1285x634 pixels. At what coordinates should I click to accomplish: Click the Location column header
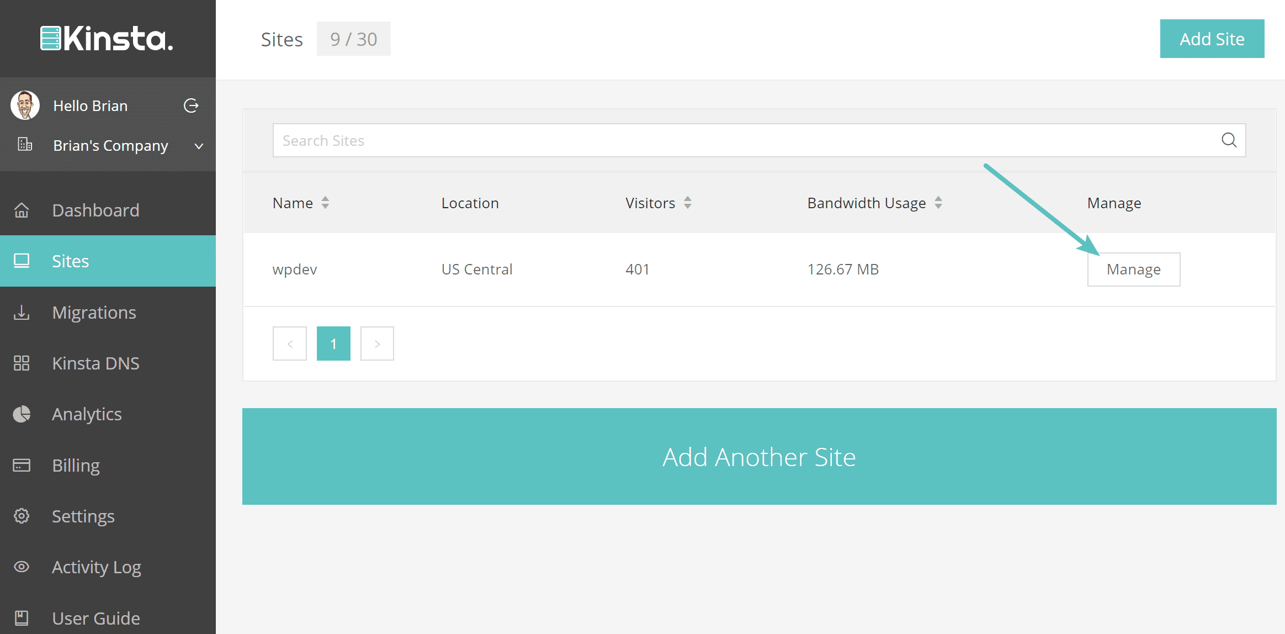point(470,203)
